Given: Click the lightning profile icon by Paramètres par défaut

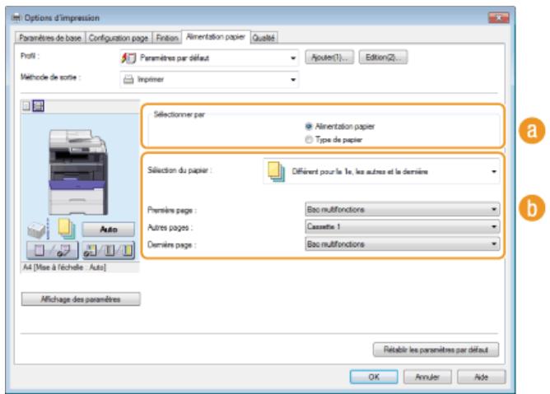Looking at the screenshot, I should [128, 58].
